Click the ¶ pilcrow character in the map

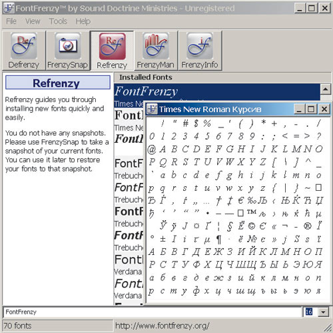pyautogui.click(x=218, y=240)
